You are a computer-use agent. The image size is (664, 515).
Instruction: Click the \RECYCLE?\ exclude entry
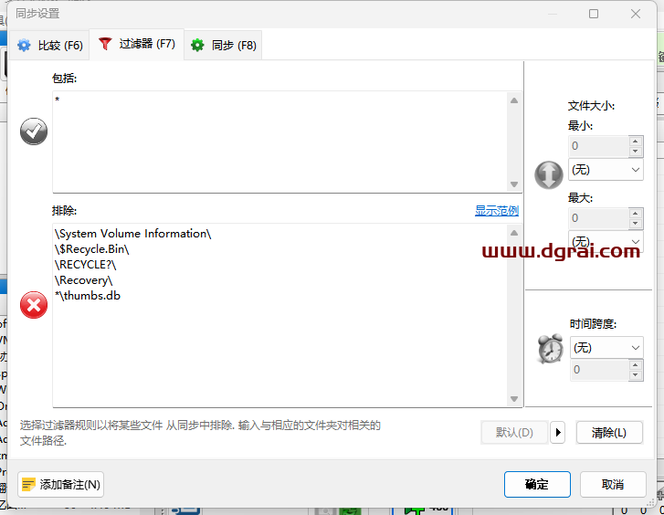85,265
